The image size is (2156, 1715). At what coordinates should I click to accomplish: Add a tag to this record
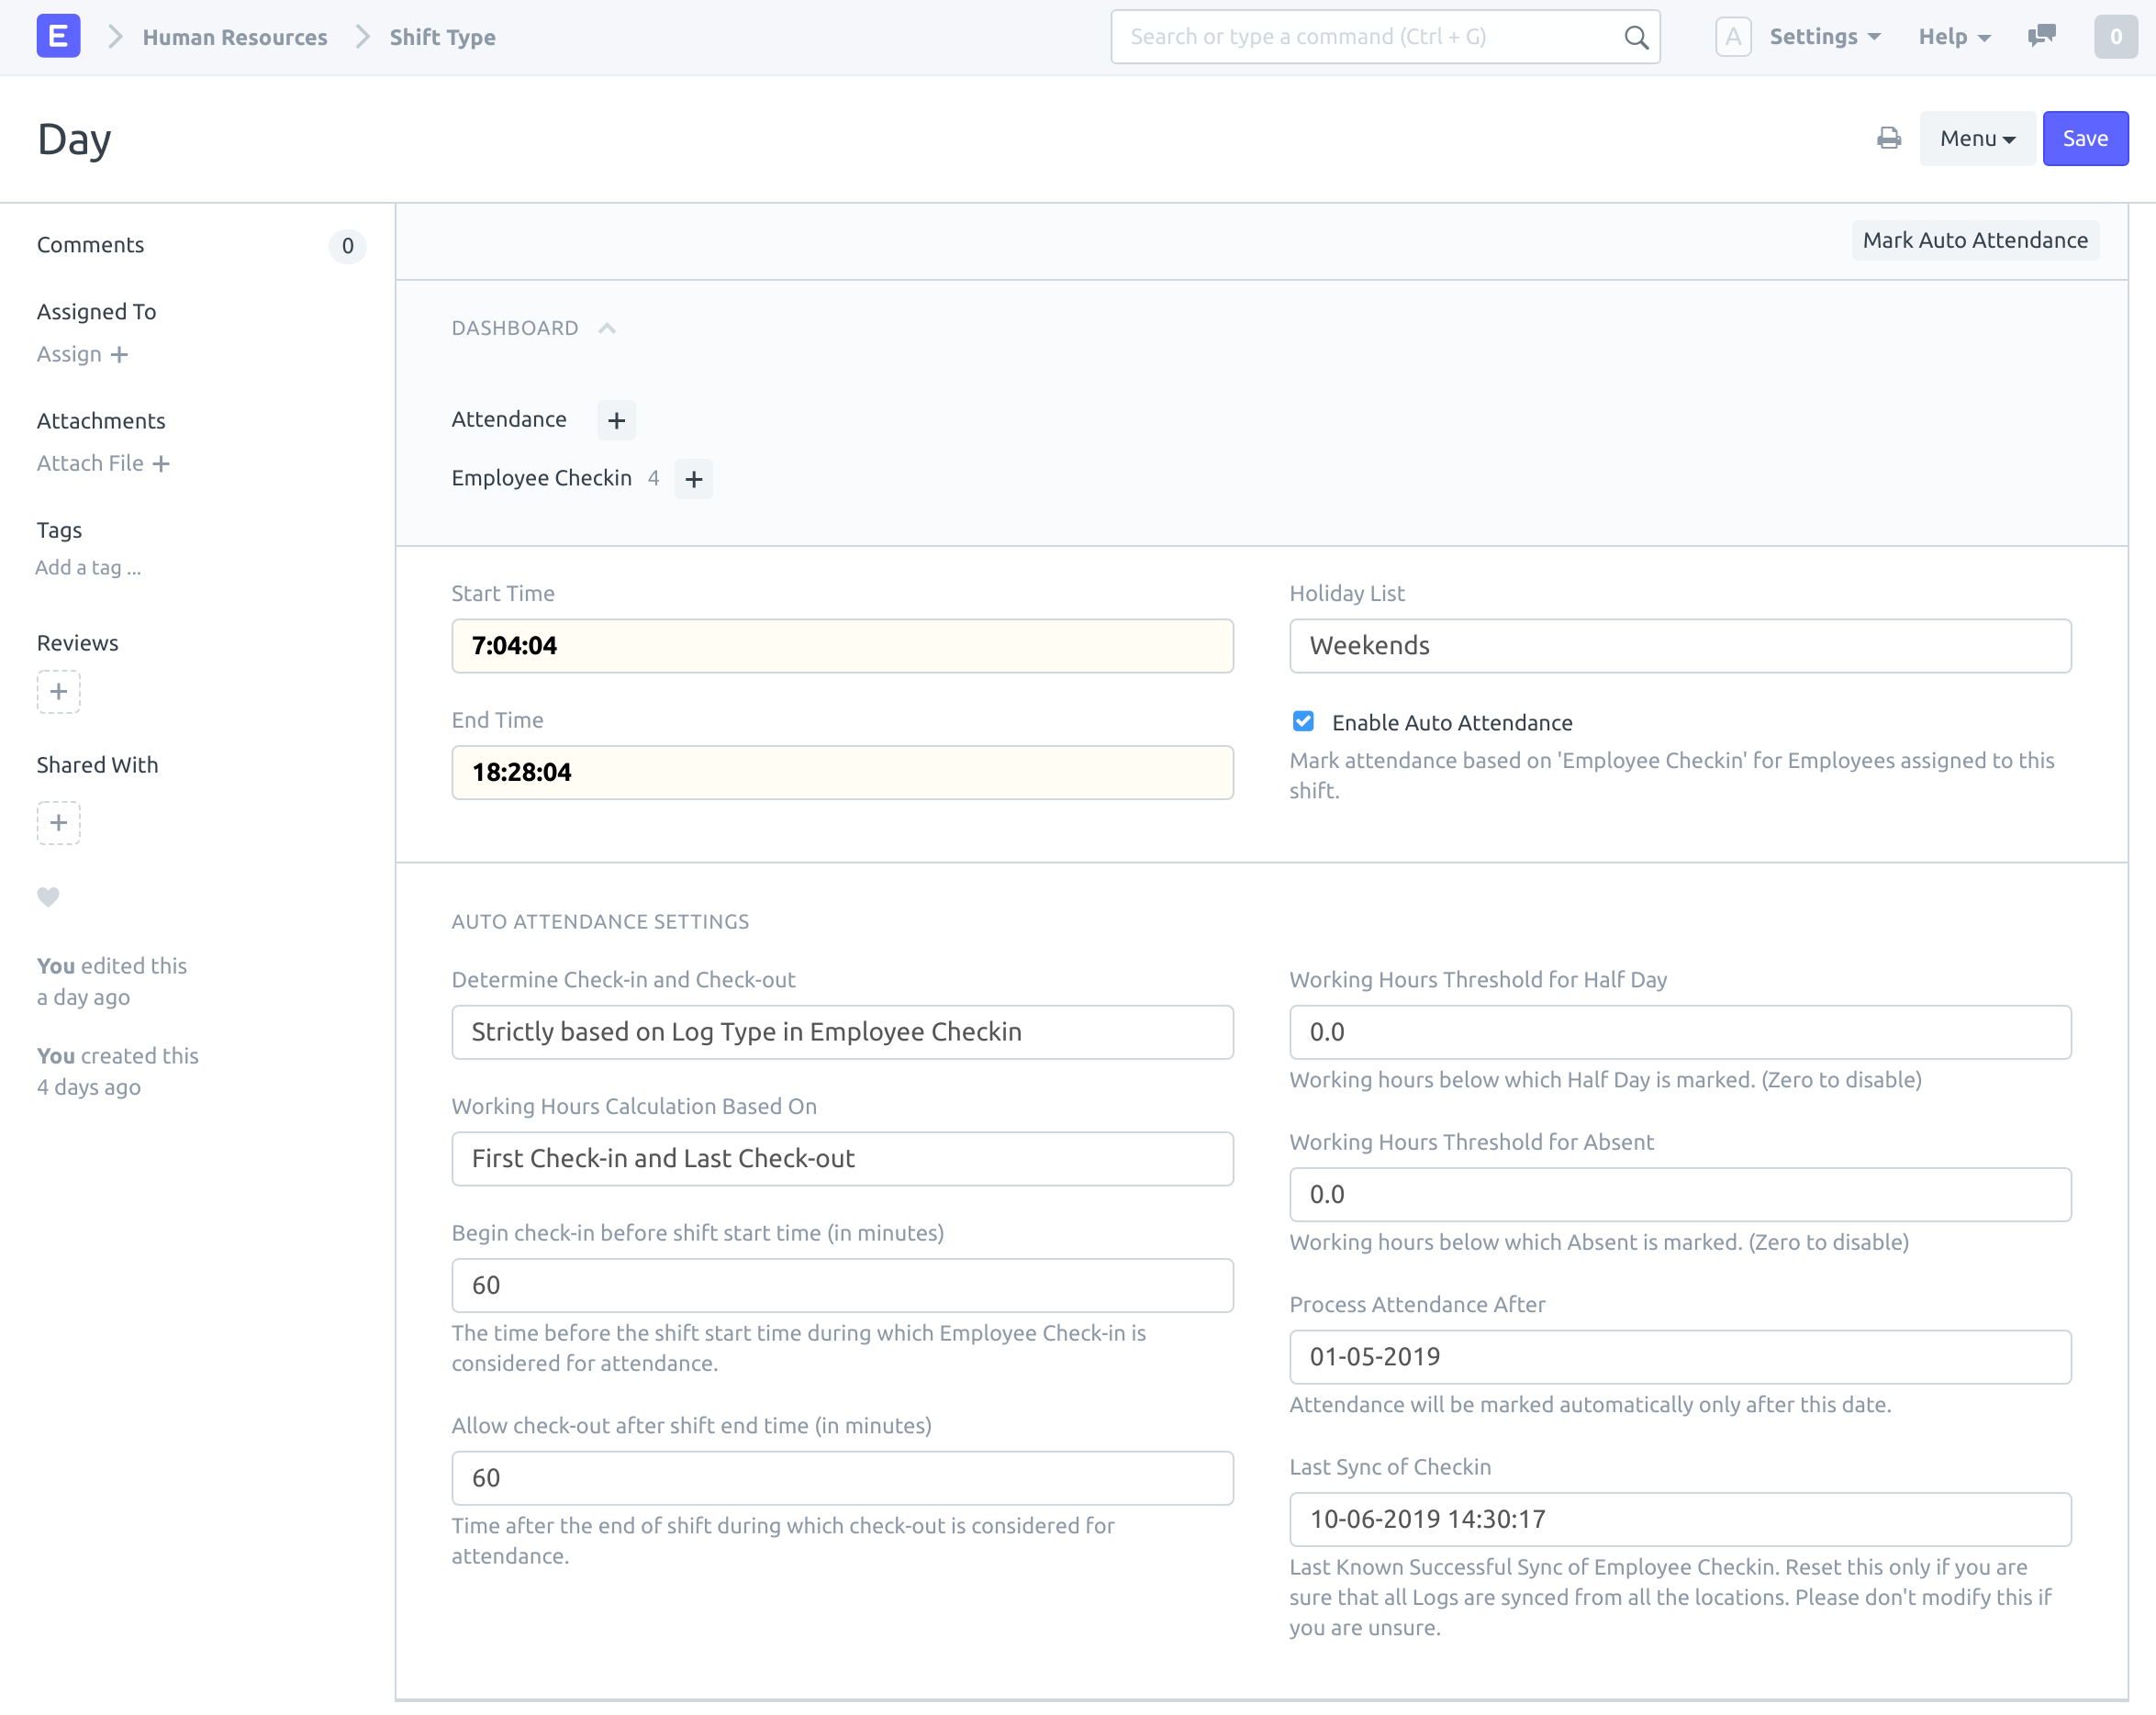pyautogui.click(x=87, y=565)
